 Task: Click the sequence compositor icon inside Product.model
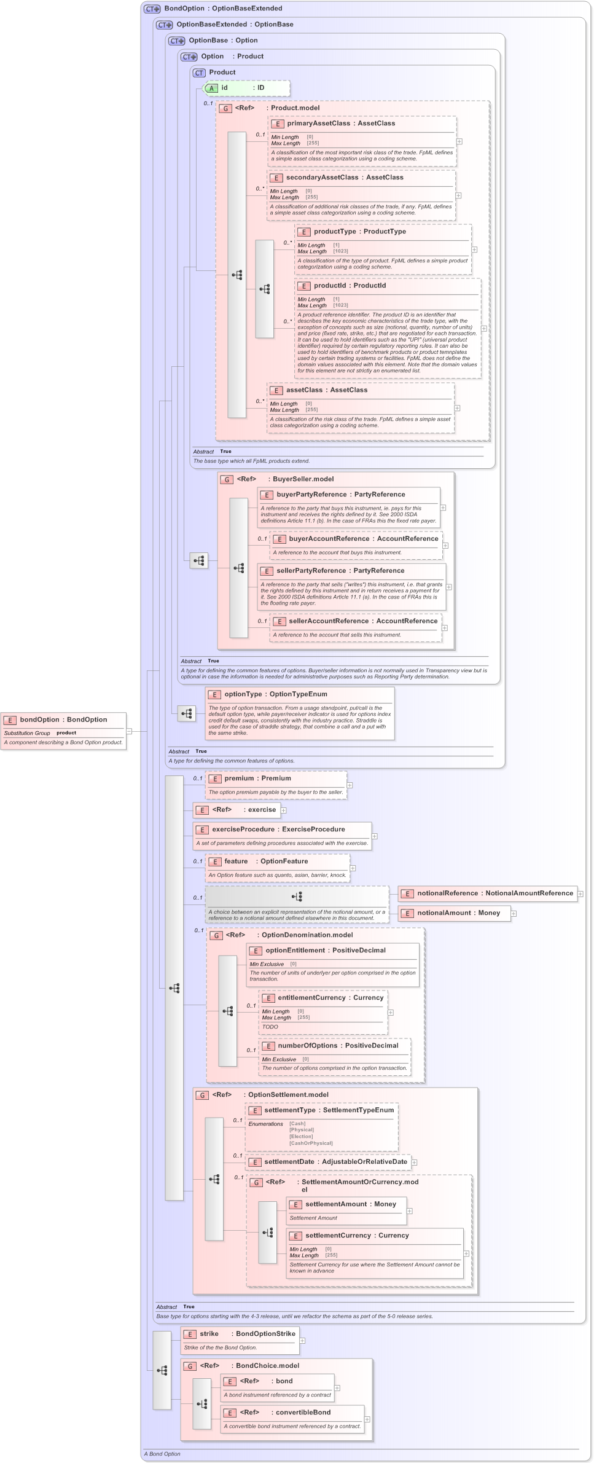tap(237, 275)
